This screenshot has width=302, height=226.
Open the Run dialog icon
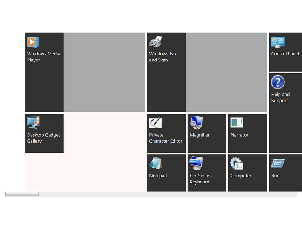[x=278, y=163]
